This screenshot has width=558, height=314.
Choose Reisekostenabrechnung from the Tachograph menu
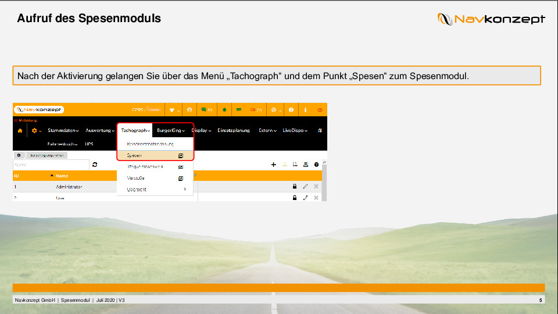[x=155, y=144]
